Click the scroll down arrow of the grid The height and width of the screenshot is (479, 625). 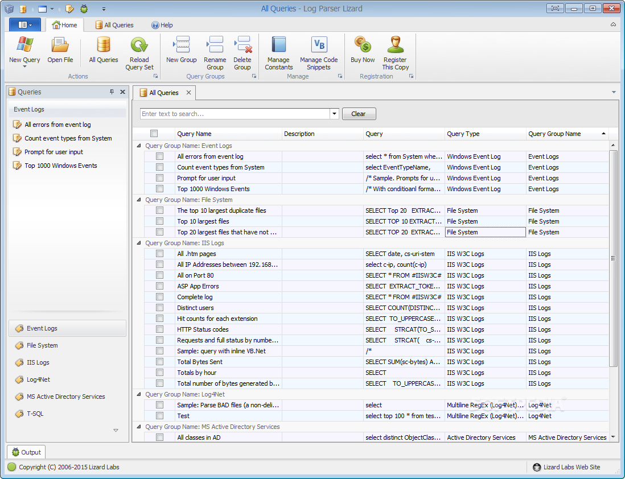click(613, 437)
